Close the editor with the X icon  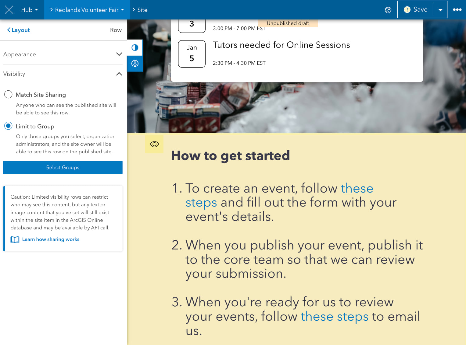(9, 10)
